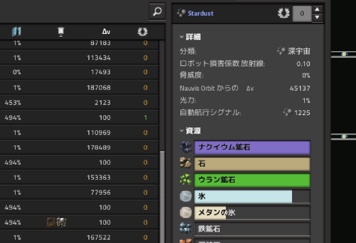Sort by the priority wreath column icon
The image size is (356, 243).
[x=142, y=32]
